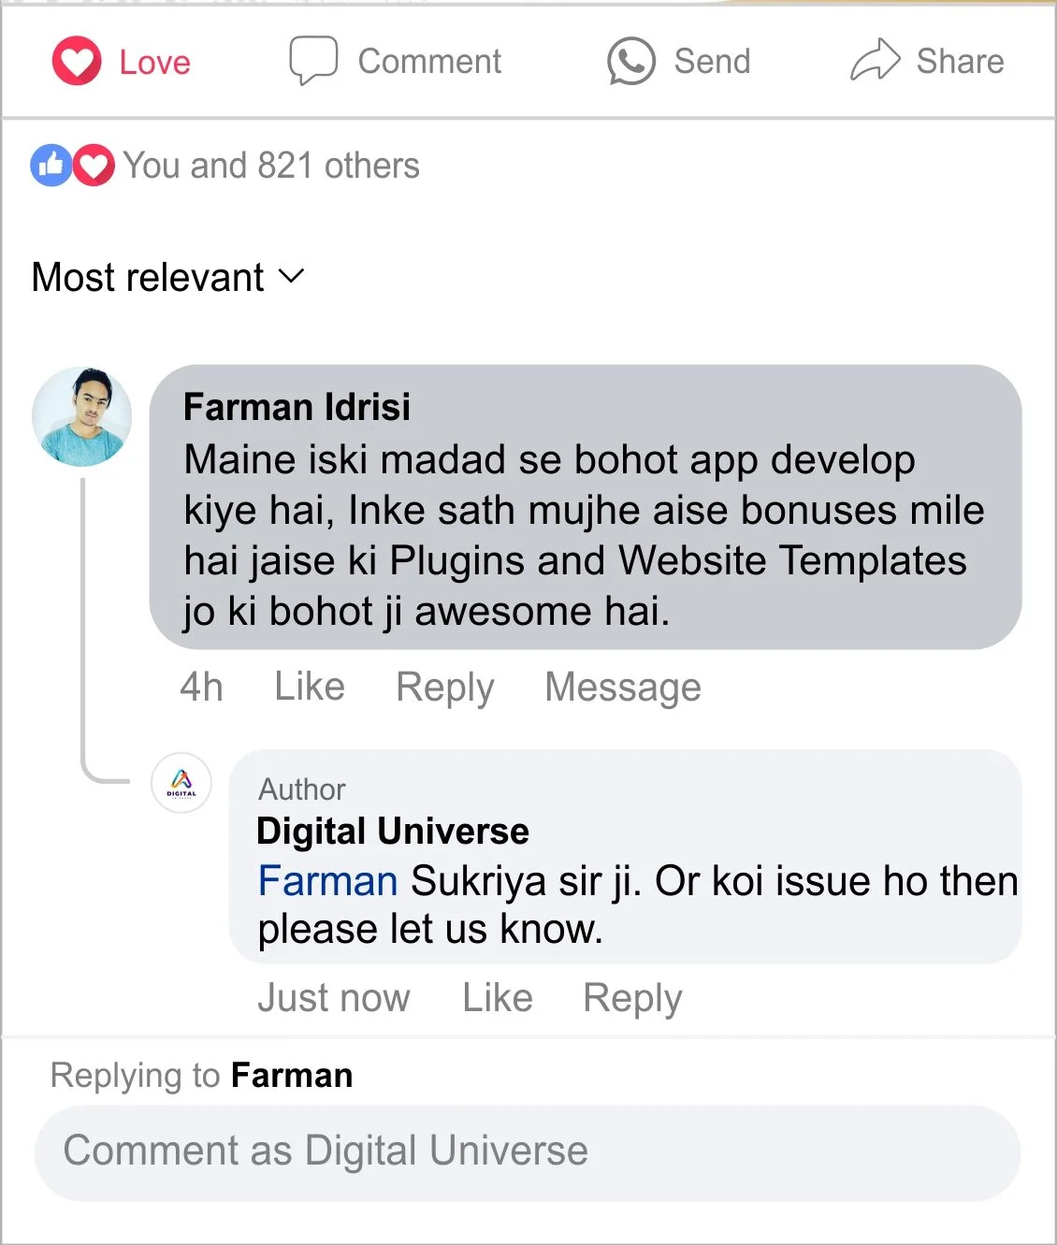Click the Digital Universe page logo
This screenshot has height=1245, width=1057.
pyautogui.click(x=181, y=783)
